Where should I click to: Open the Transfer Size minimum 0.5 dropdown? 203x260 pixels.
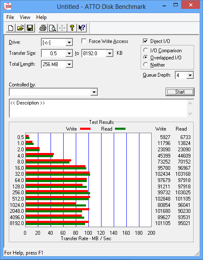(x=69, y=53)
